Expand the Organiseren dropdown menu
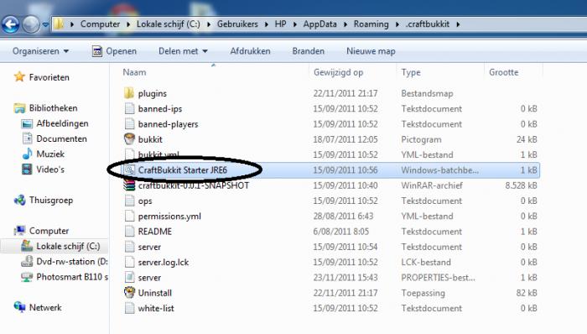The height and width of the screenshot is (334, 587). tap(40, 51)
